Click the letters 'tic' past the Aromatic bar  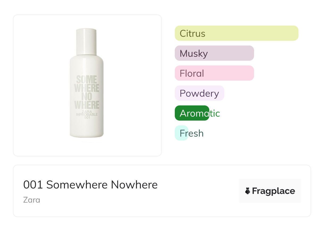[215, 113]
